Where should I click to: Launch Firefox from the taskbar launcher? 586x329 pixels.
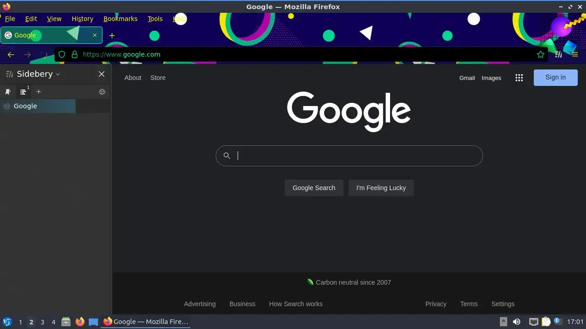pos(80,322)
